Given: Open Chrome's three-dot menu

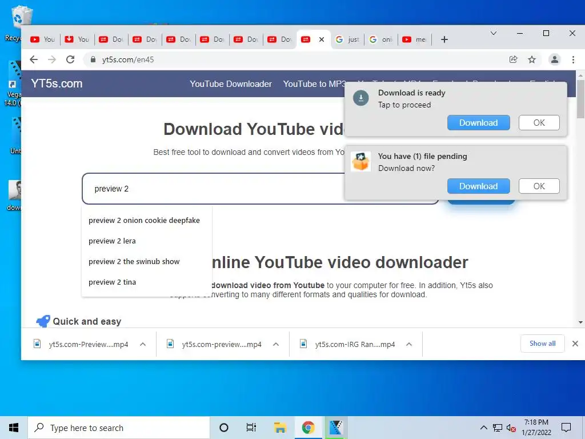Looking at the screenshot, I should point(573,59).
